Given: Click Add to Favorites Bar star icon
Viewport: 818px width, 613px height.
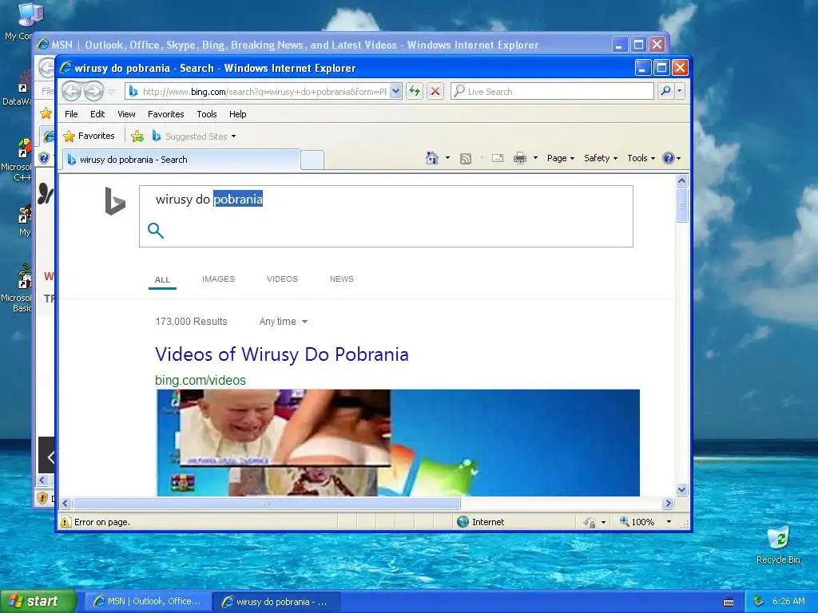Looking at the screenshot, I should click(x=137, y=136).
